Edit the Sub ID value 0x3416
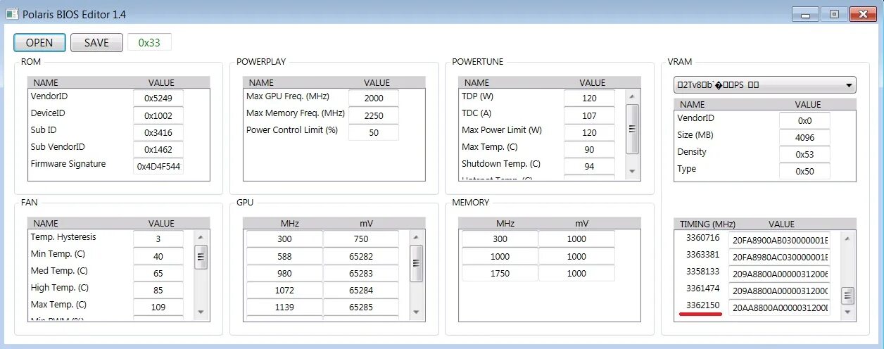This screenshot has height=349, width=884. (x=158, y=132)
